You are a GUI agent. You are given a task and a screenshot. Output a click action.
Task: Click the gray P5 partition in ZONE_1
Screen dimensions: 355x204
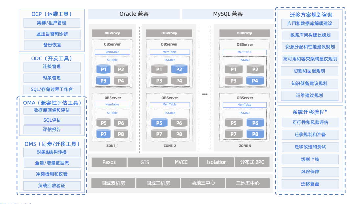click(x=104, y=123)
